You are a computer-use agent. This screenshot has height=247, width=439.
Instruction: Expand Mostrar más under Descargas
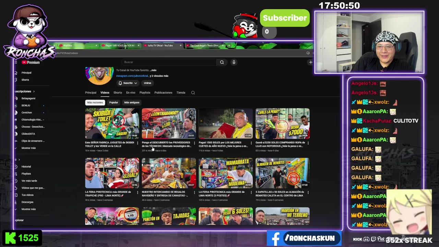(28, 209)
